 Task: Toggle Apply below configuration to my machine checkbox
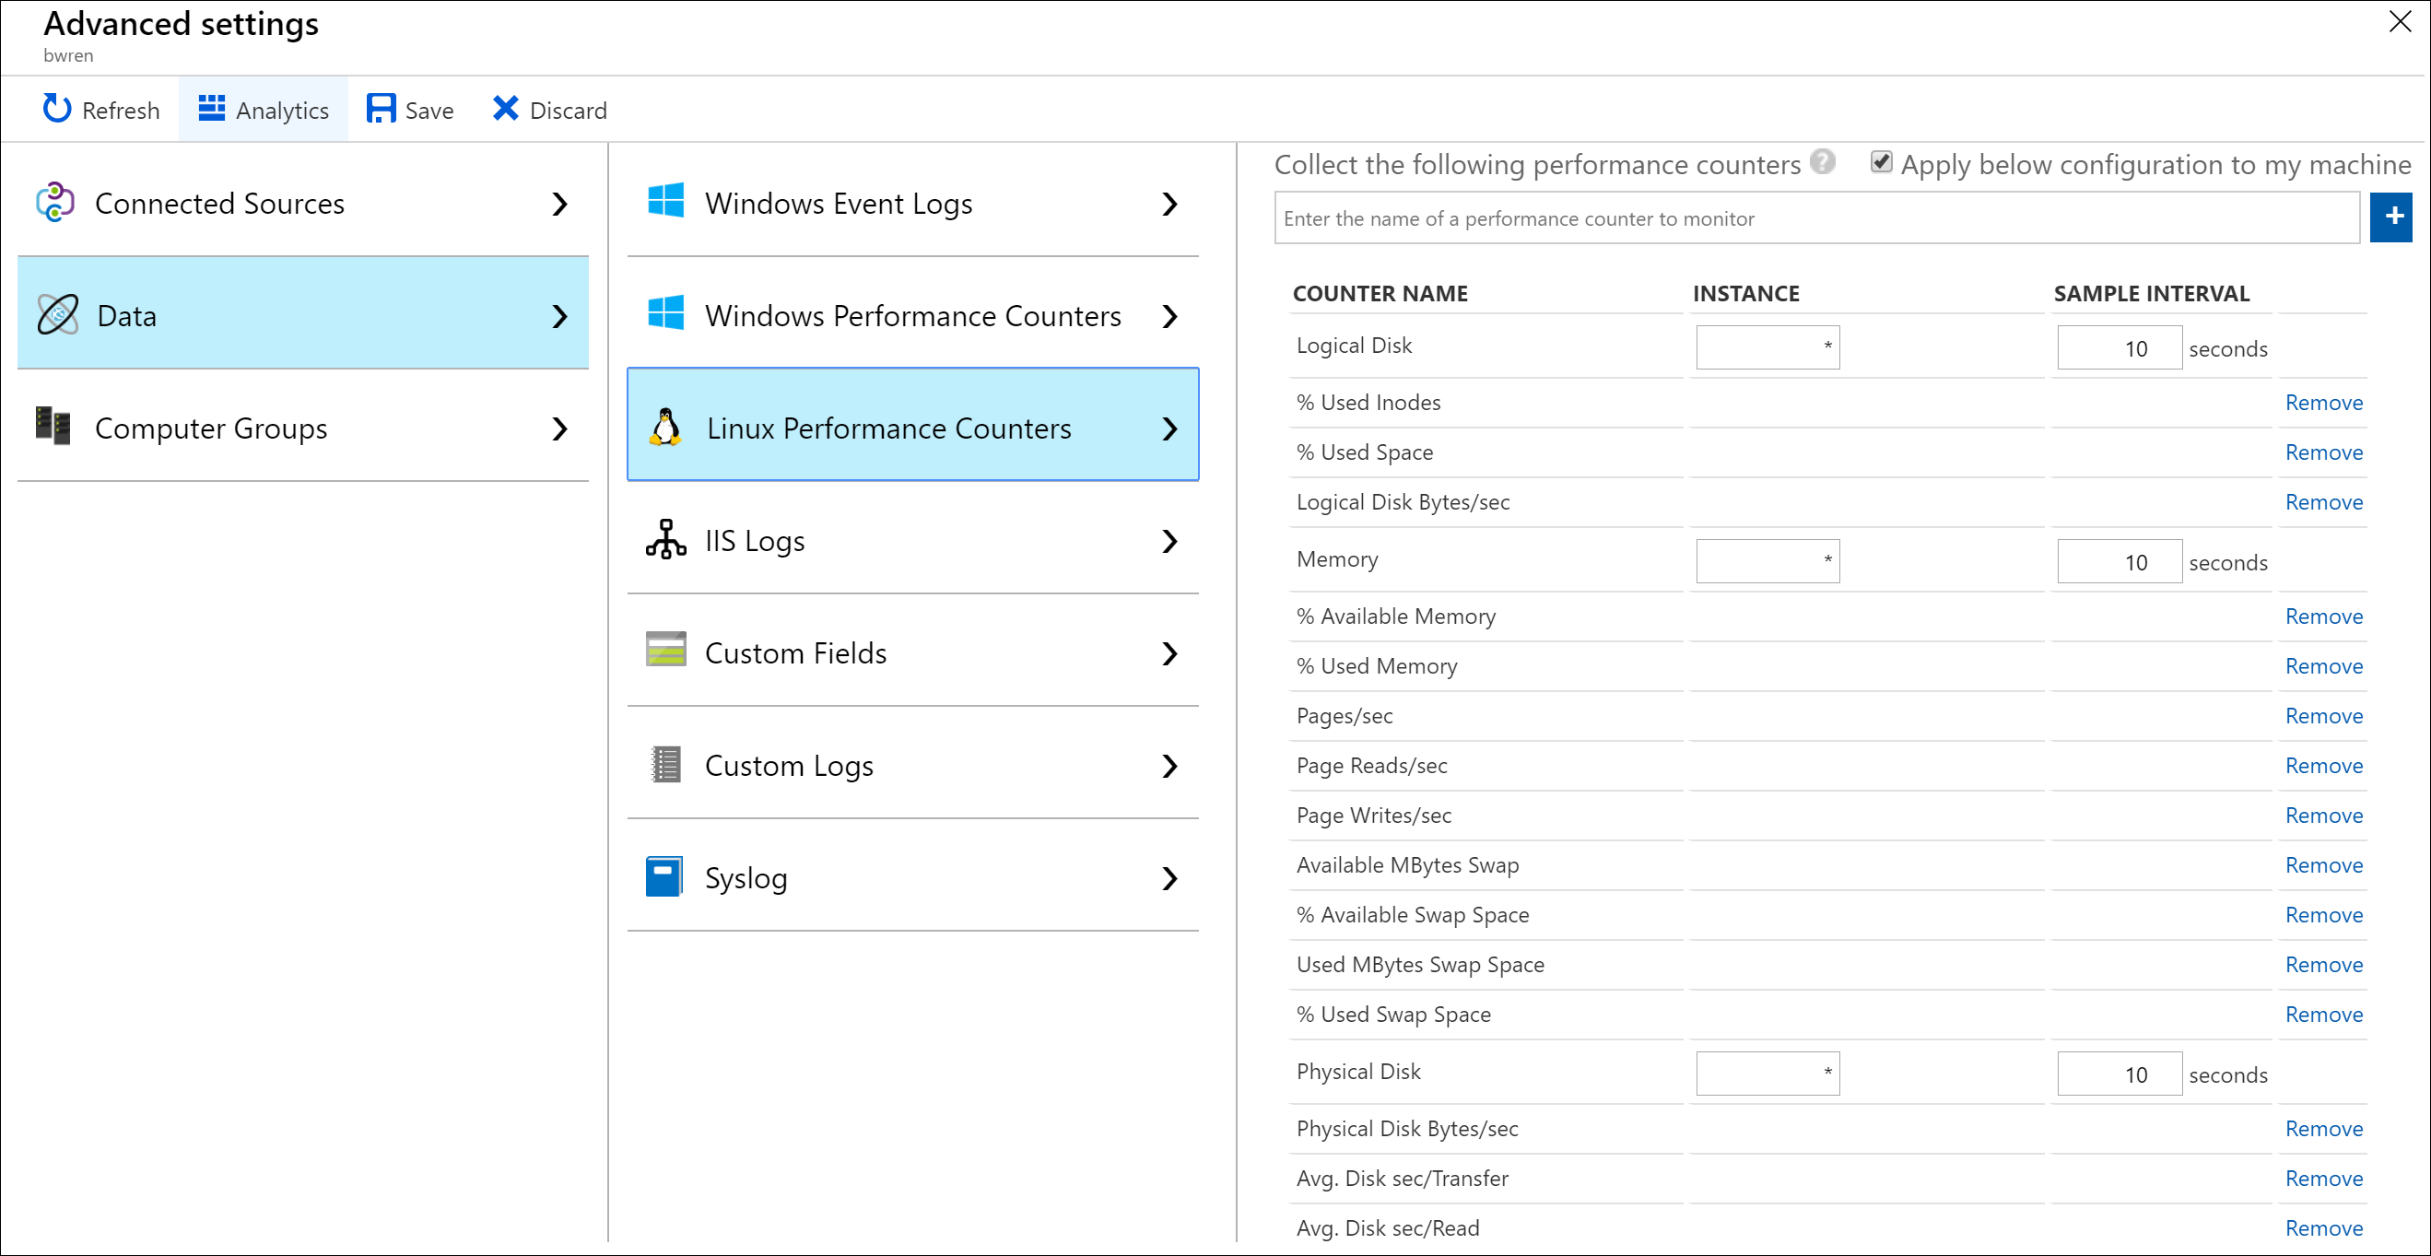click(1880, 162)
